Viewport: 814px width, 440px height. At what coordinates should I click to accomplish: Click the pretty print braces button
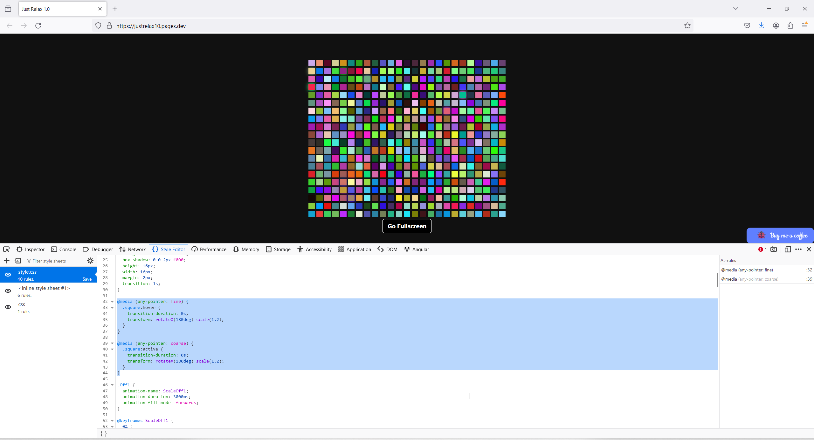pyautogui.click(x=104, y=433)
